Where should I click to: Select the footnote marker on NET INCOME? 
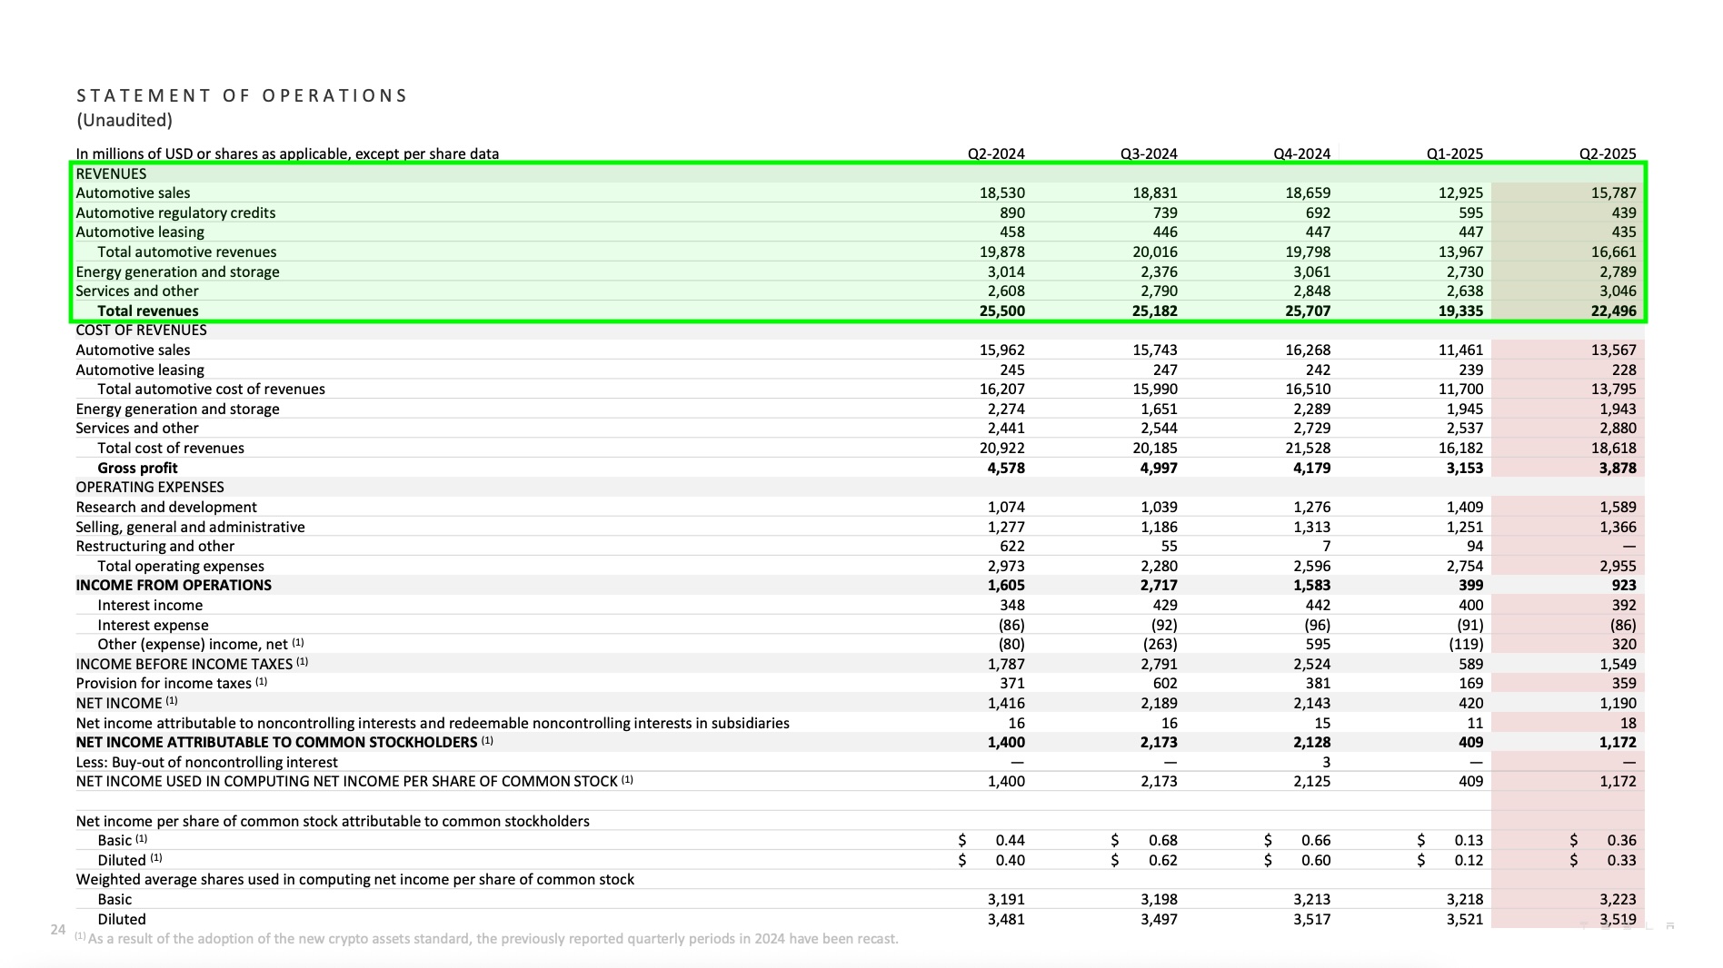click(172, 700)
